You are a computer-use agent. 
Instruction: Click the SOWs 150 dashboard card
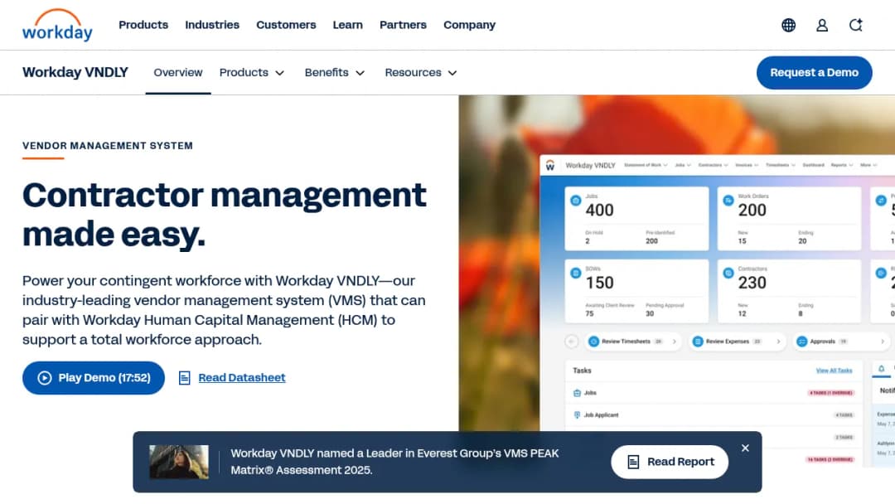tap(636, 291)
